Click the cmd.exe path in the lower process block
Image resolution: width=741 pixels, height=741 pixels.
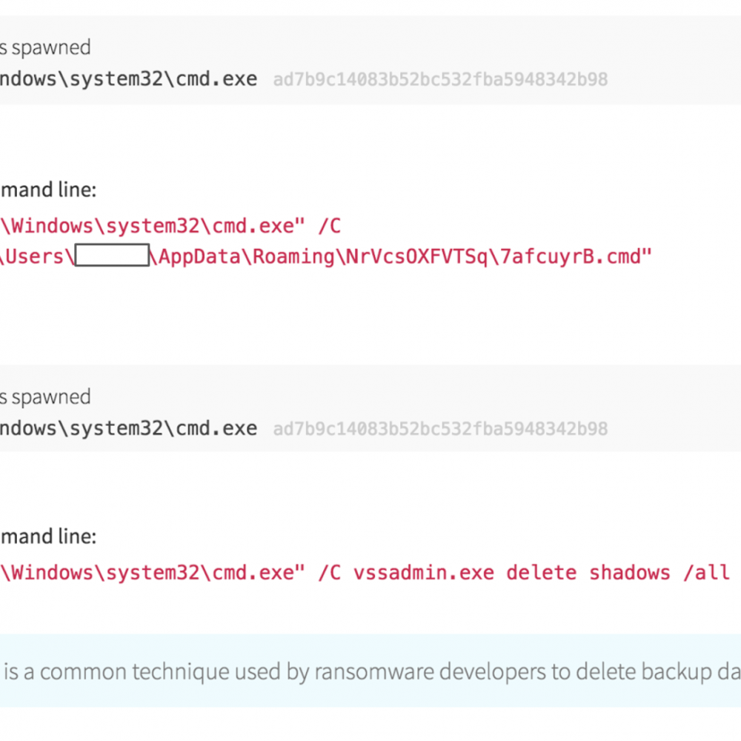click(127, 428)
